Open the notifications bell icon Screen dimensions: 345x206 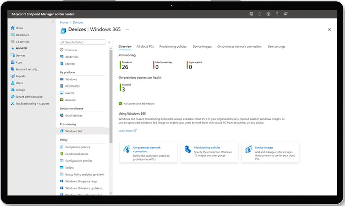[x=260, y=14]
